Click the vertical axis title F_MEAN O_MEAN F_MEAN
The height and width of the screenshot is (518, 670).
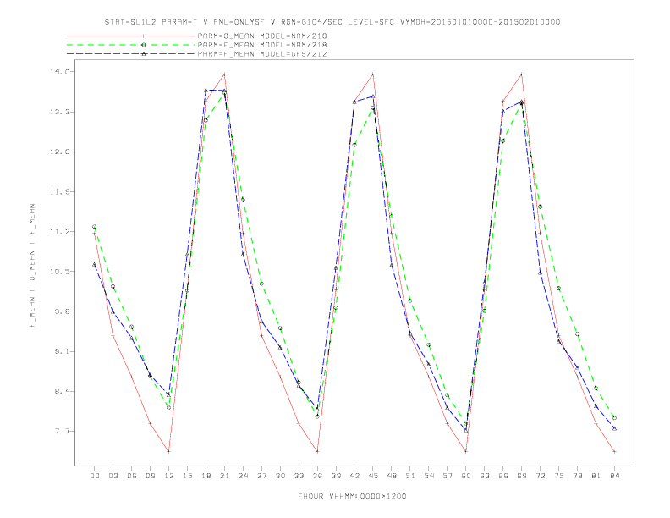pos(32,266)
